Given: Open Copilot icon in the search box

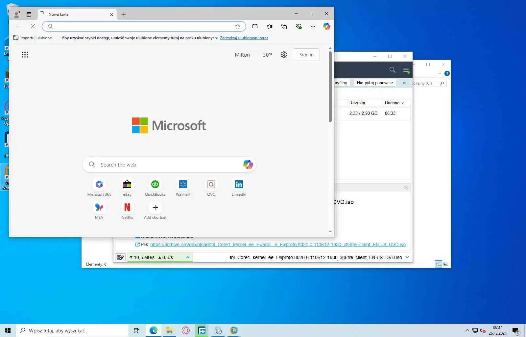Looking at the screenshot, I should point(248,165).
